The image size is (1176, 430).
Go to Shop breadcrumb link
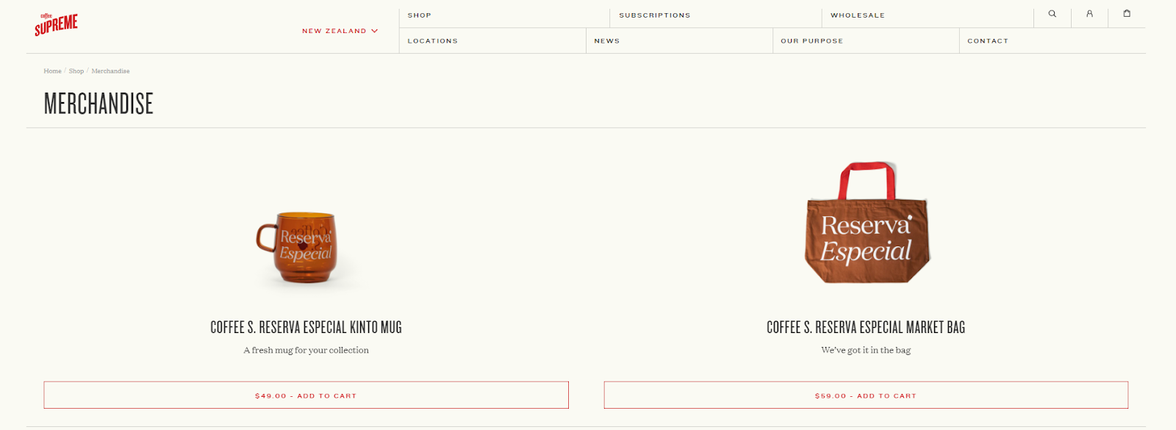(76, 71)
